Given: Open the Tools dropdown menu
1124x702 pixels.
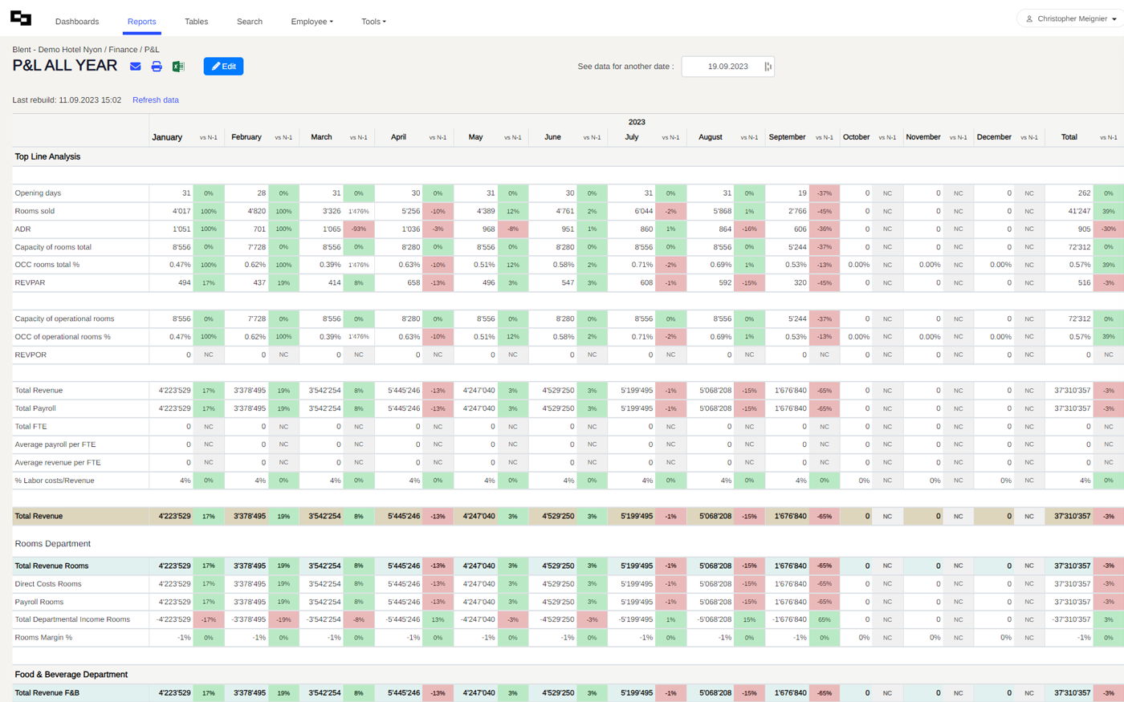Looking at the screenshot, I should click(x=373, y=22).
